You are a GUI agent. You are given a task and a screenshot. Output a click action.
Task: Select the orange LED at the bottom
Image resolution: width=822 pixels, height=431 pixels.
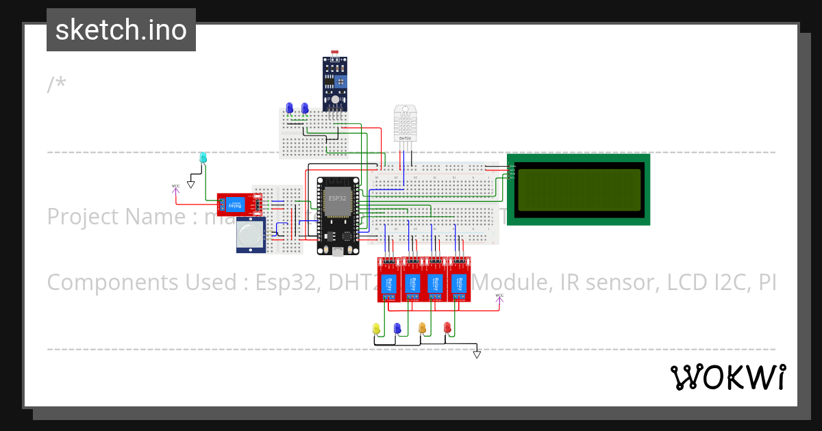(422, 328)
